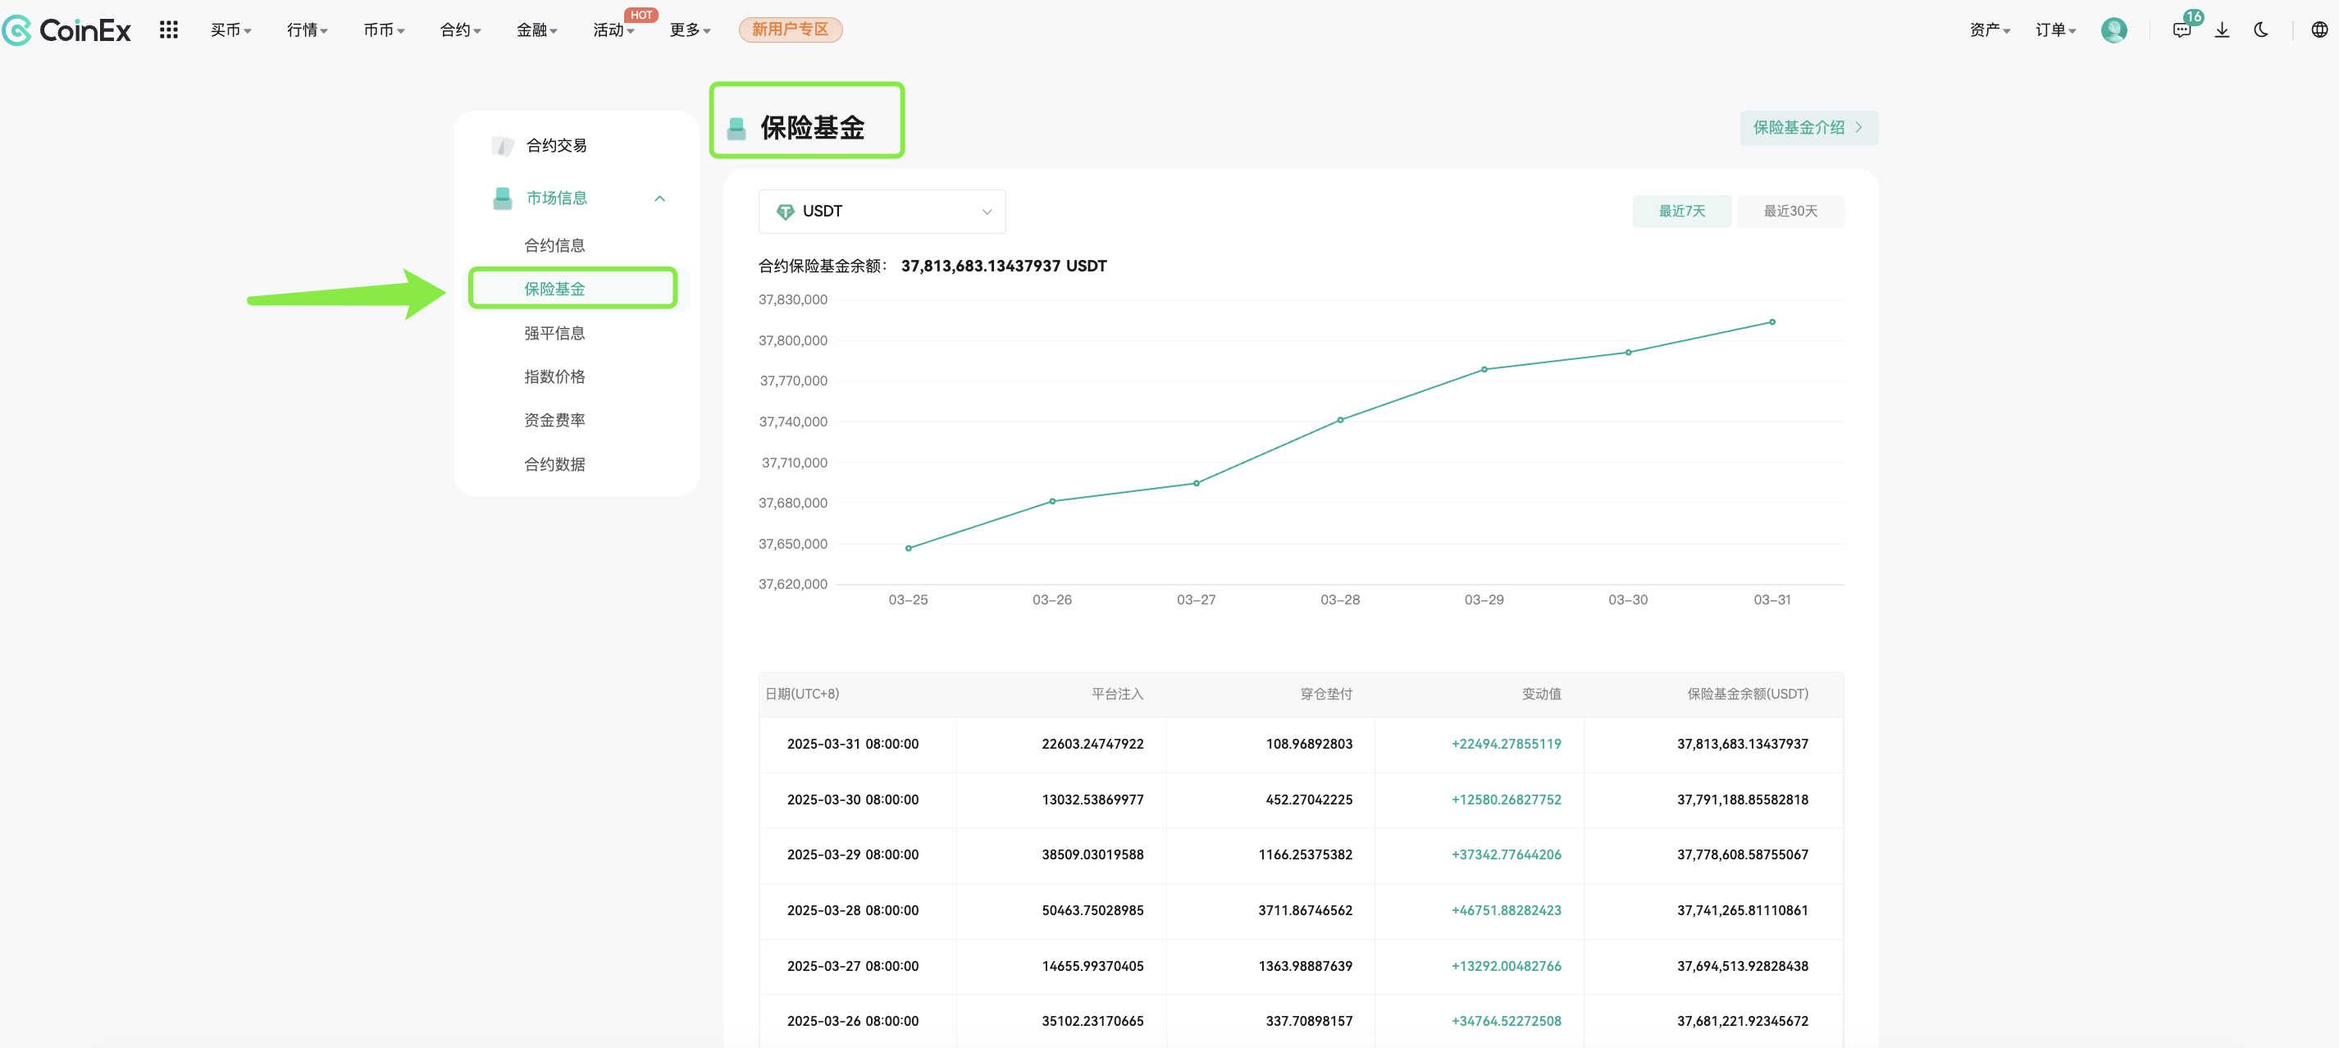This screenshot has width=2339, height=1048.
Task: Open the language globe icon
Action: click(2318, 30)
